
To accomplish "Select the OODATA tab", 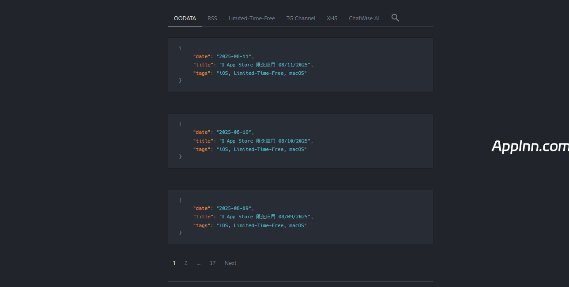I will [x=185, y=18].
